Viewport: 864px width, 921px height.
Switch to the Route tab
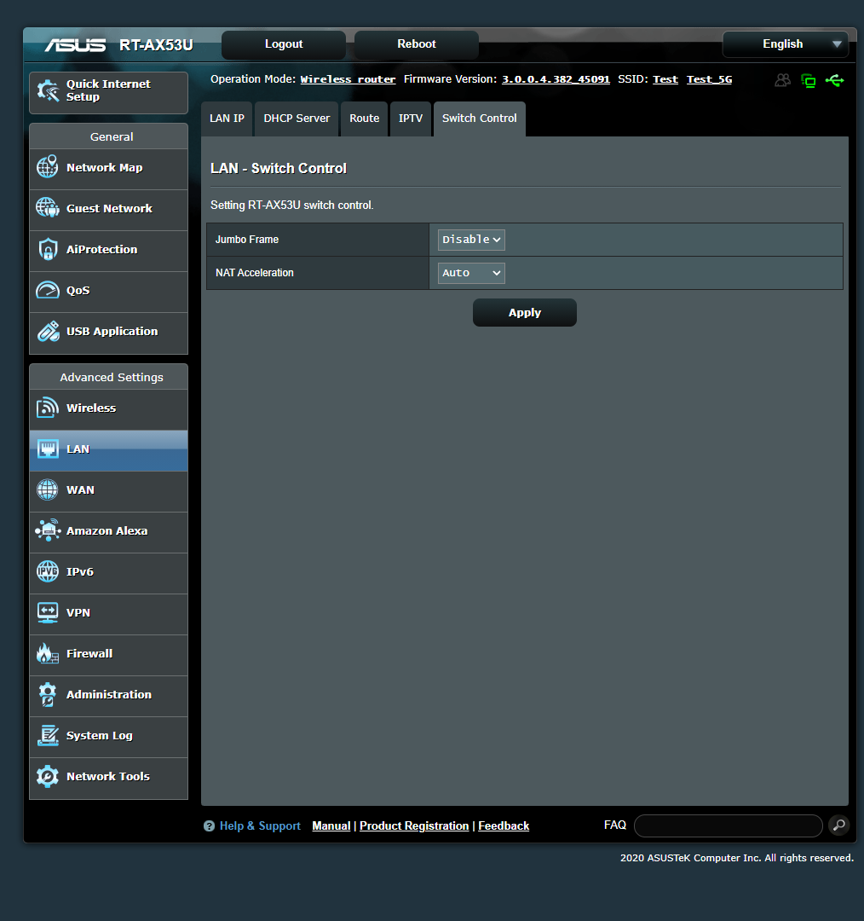tap(365, 119)
